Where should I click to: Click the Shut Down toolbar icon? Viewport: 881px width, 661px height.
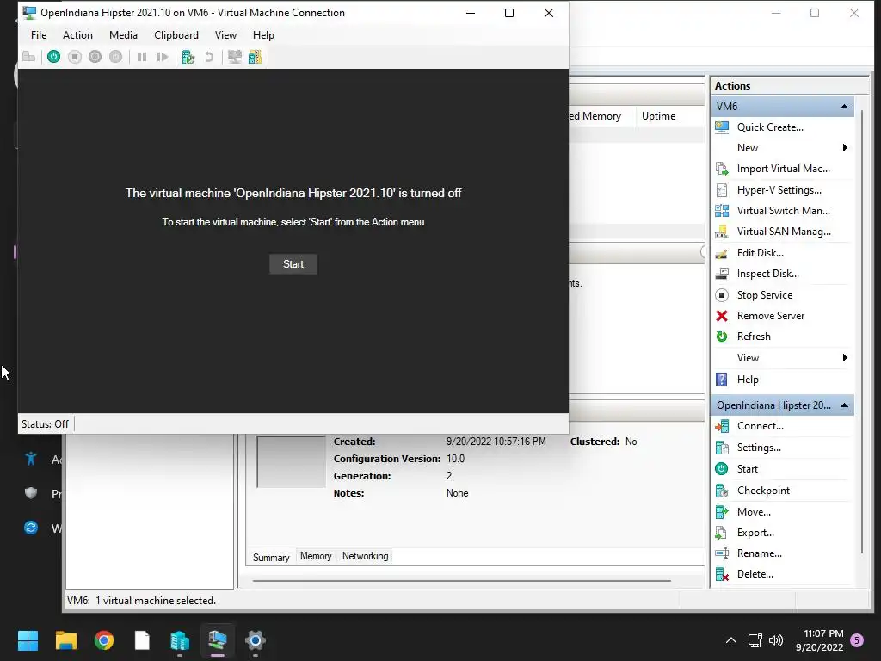click(95, 57)
